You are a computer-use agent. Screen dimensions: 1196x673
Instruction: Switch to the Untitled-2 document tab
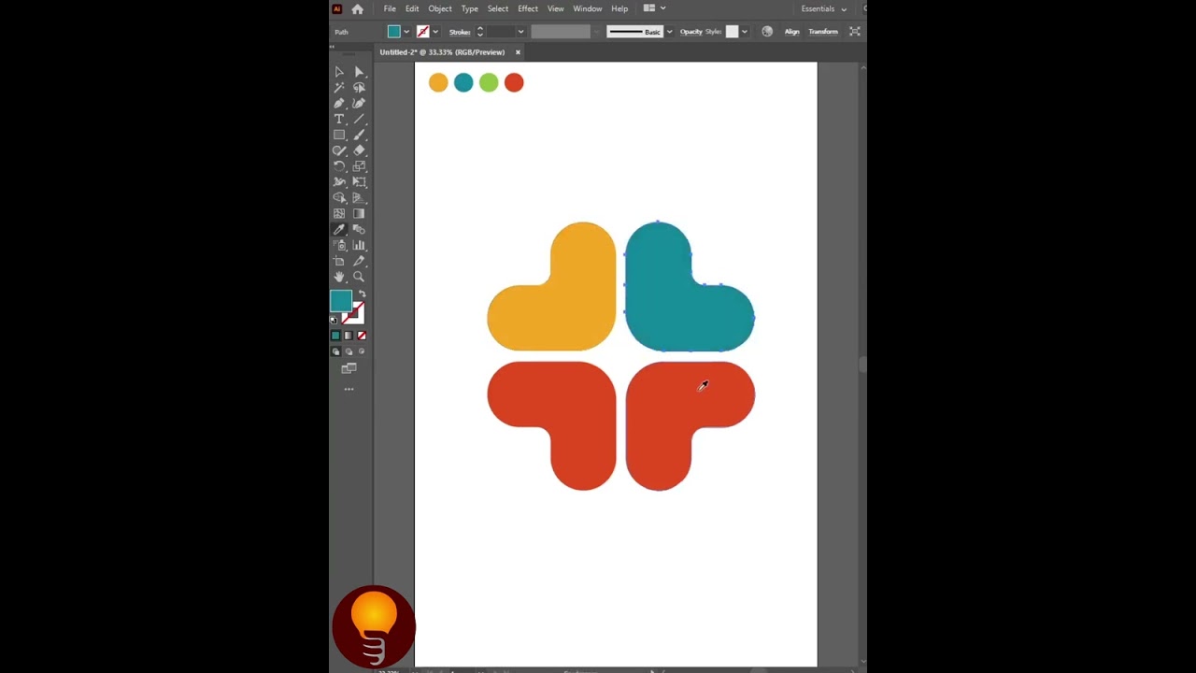[x=442, y=52]
